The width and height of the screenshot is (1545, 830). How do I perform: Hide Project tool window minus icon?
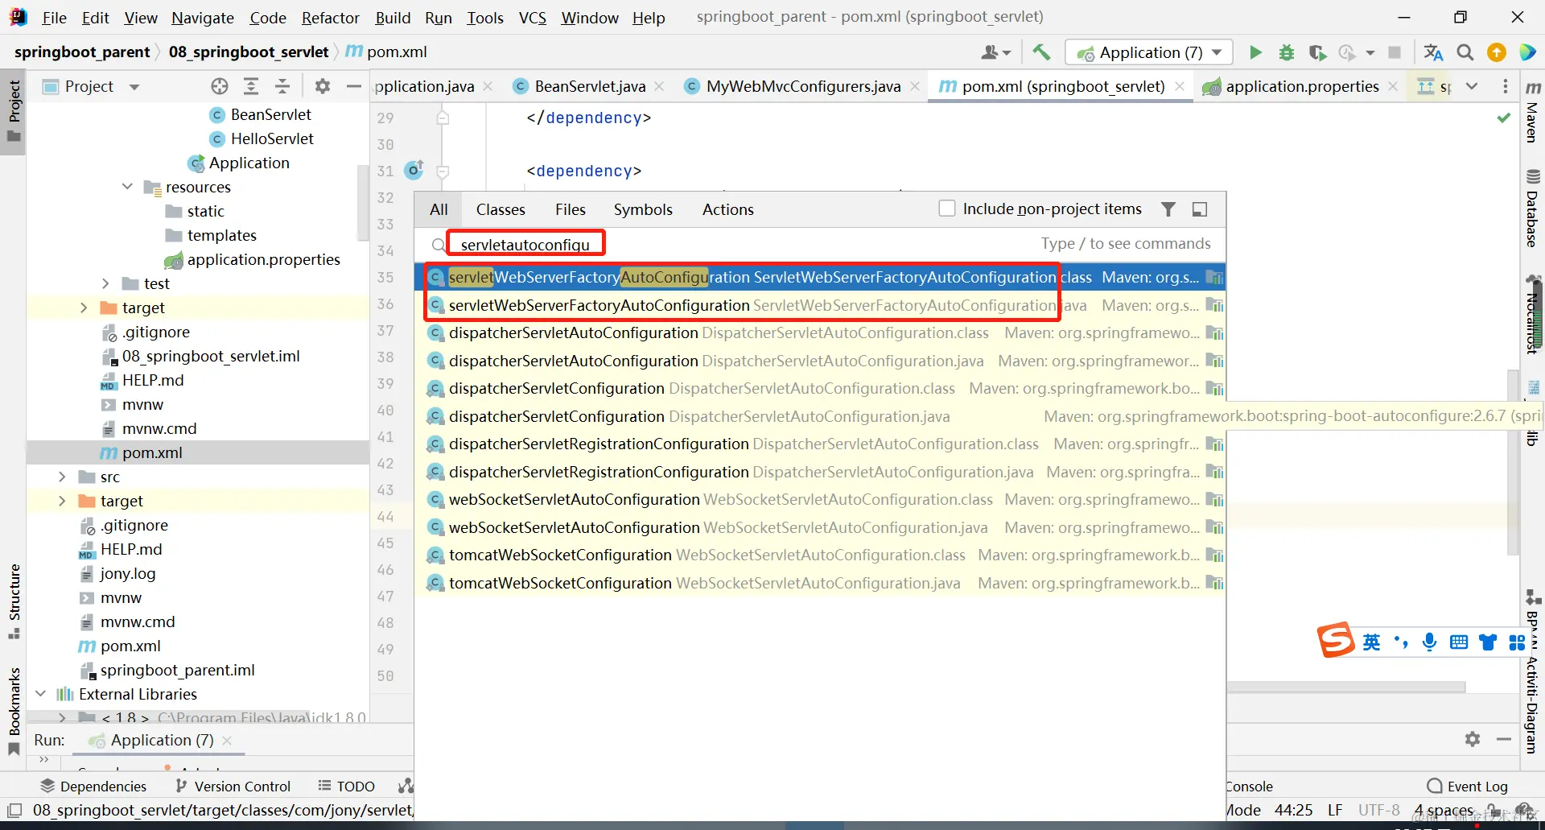[x=353, y=86]
